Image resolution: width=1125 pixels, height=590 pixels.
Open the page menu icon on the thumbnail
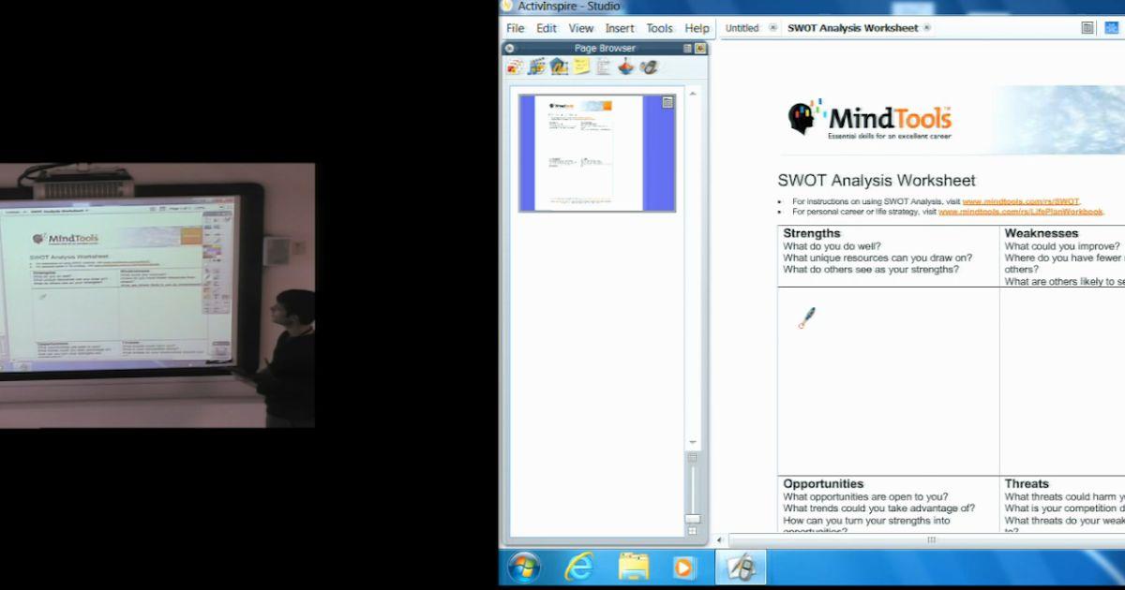click(x=667, y=102)
